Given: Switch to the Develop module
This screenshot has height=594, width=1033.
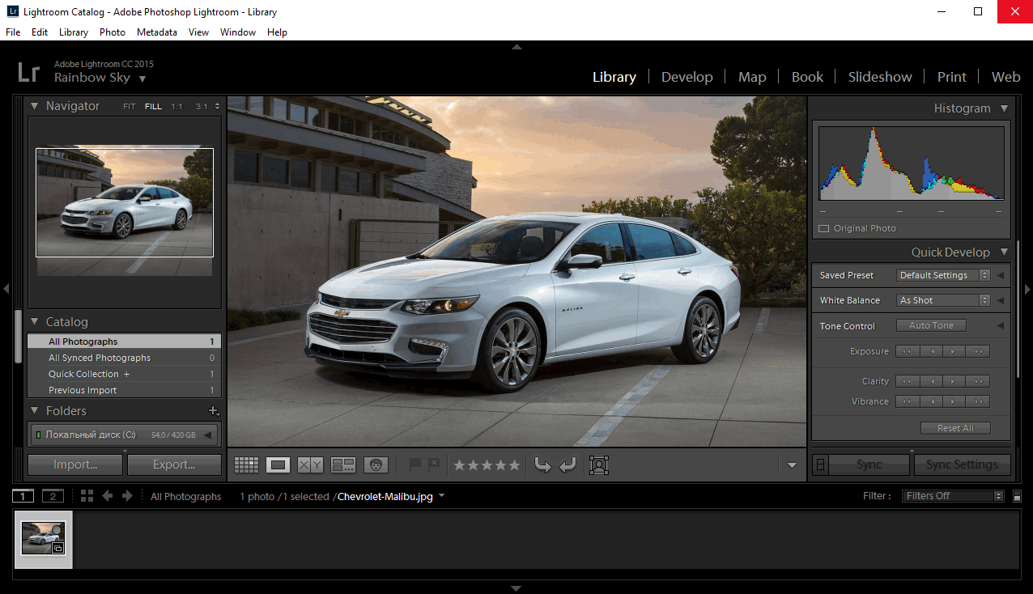Looking at the screenshot, I should click(687, 77).
